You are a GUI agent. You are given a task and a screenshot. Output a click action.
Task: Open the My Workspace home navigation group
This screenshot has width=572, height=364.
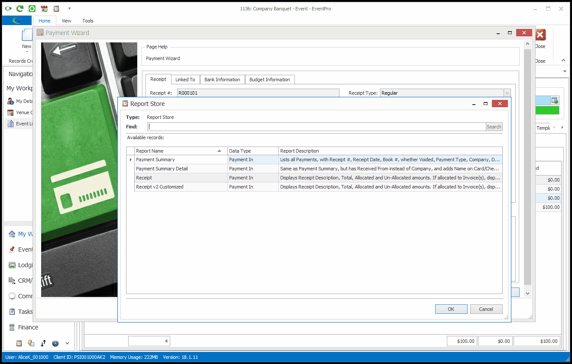tap(20, 234)
